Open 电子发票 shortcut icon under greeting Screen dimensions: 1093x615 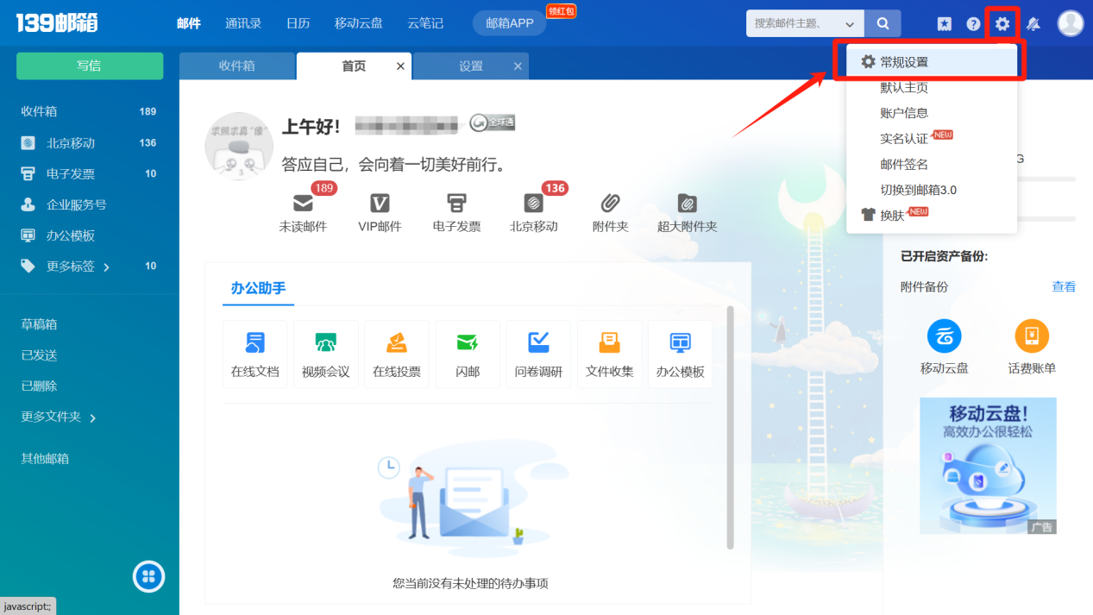(456, 204)
